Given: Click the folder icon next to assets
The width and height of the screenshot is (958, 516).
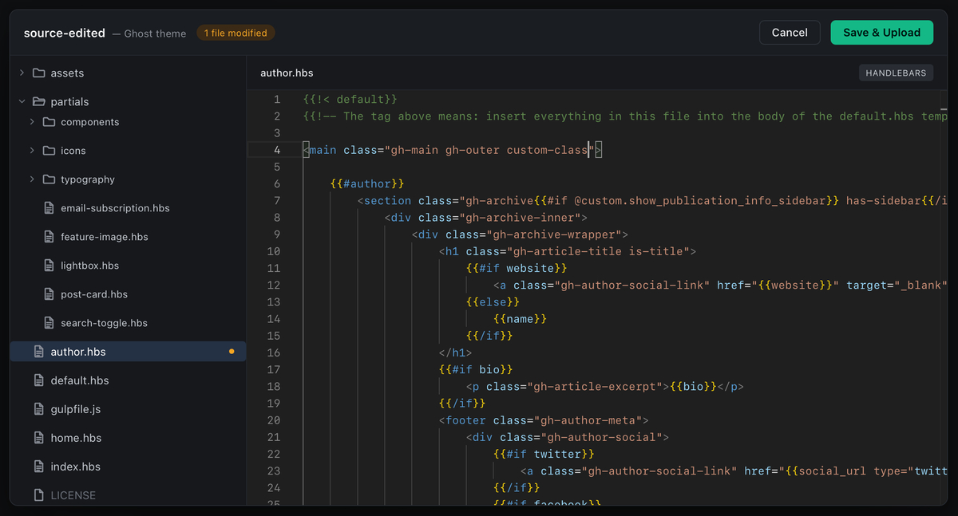Looking at the screenshot, I should pos(40,73).
